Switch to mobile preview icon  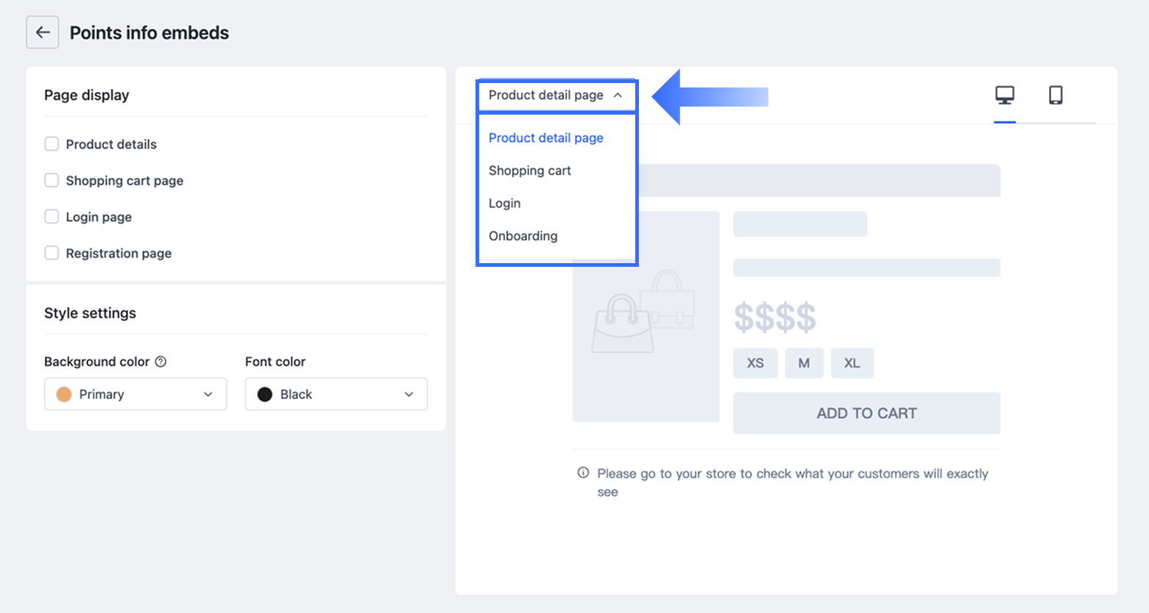click(x=1056, y=96)
